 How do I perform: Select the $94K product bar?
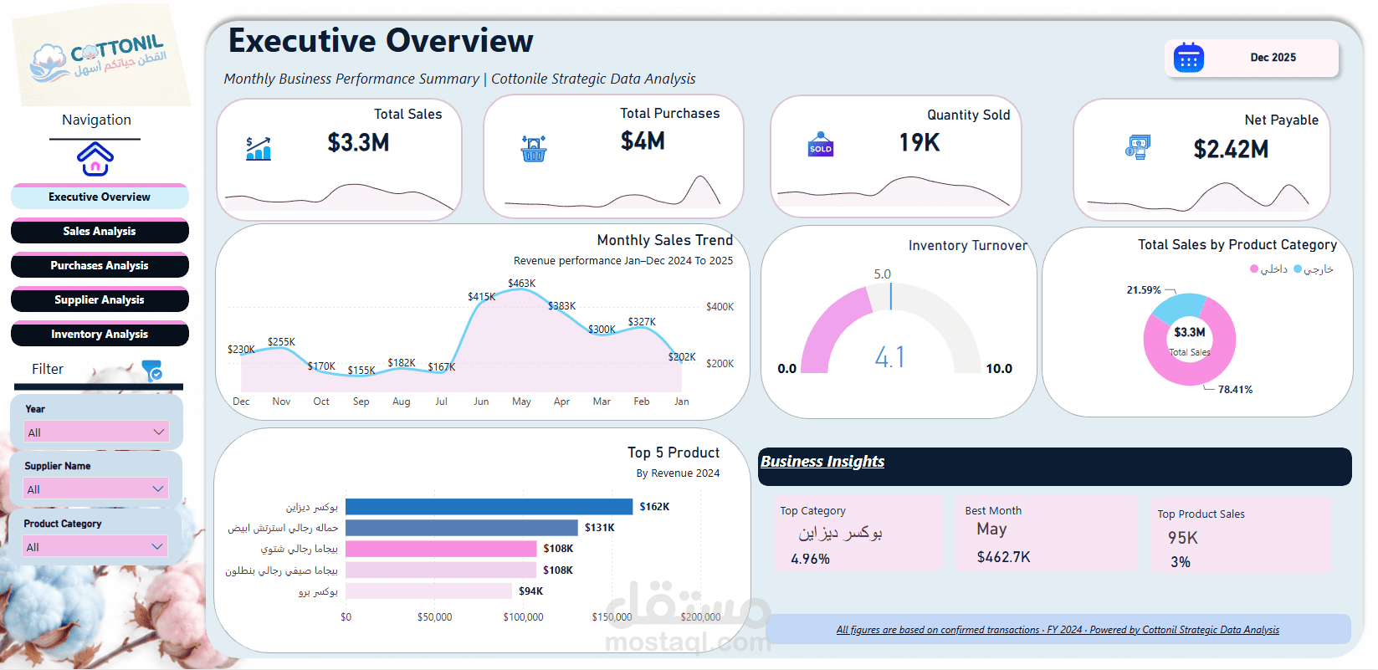[428, 591]
